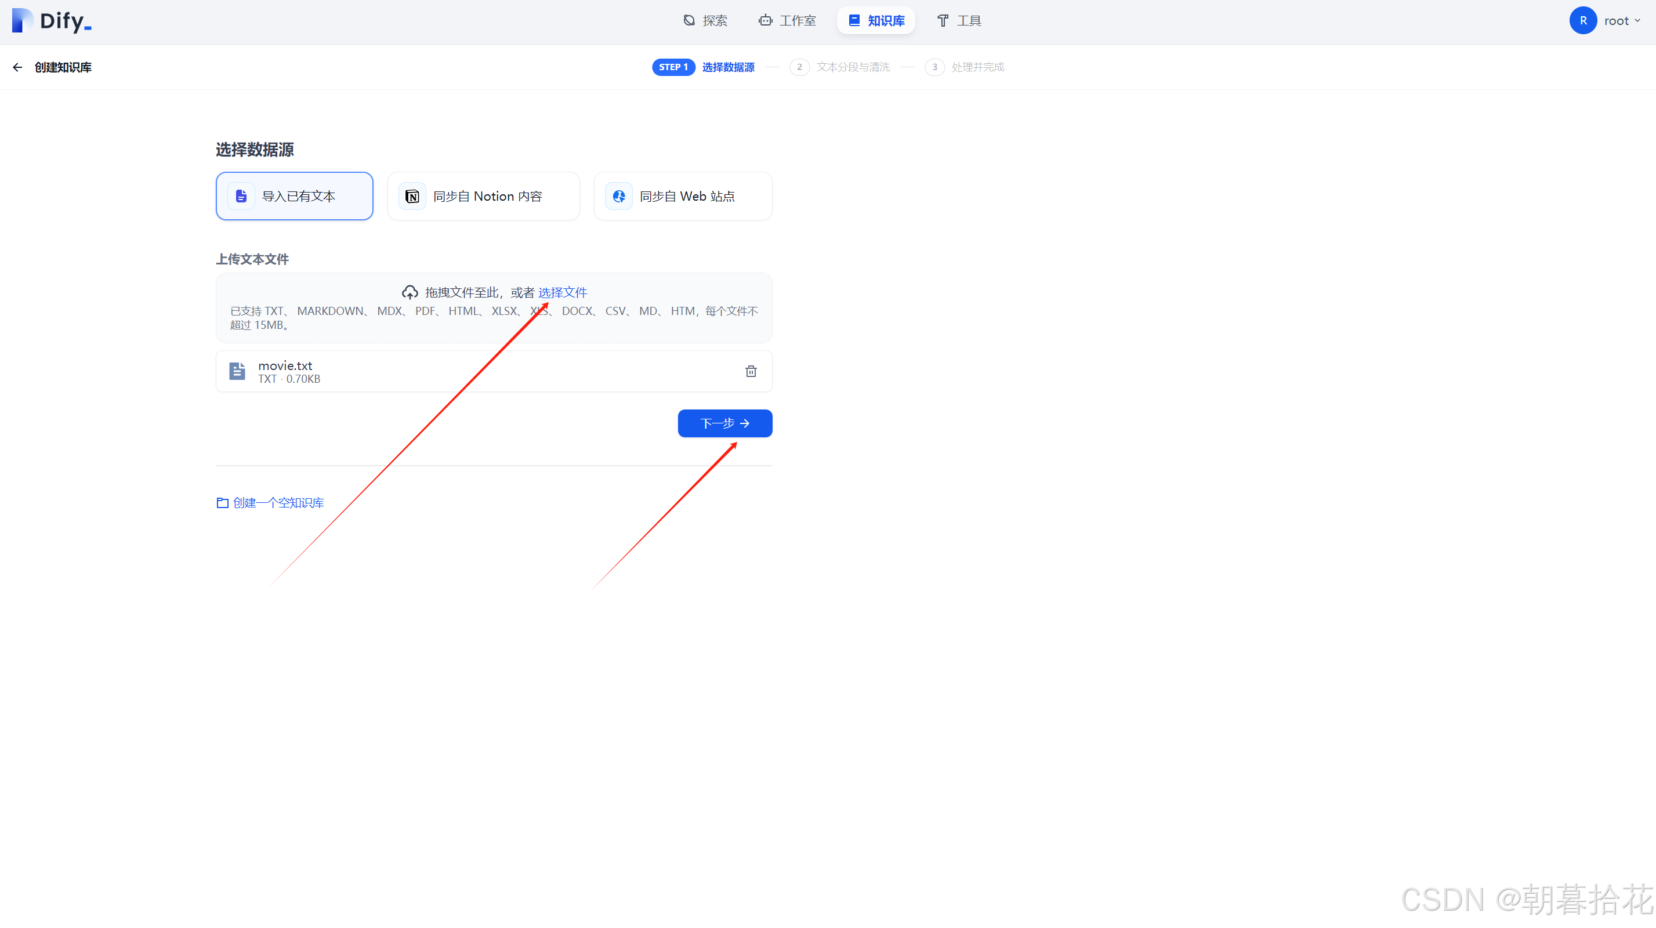
Task: Click the 选择文件 link
Action: (x=563, y=292)
